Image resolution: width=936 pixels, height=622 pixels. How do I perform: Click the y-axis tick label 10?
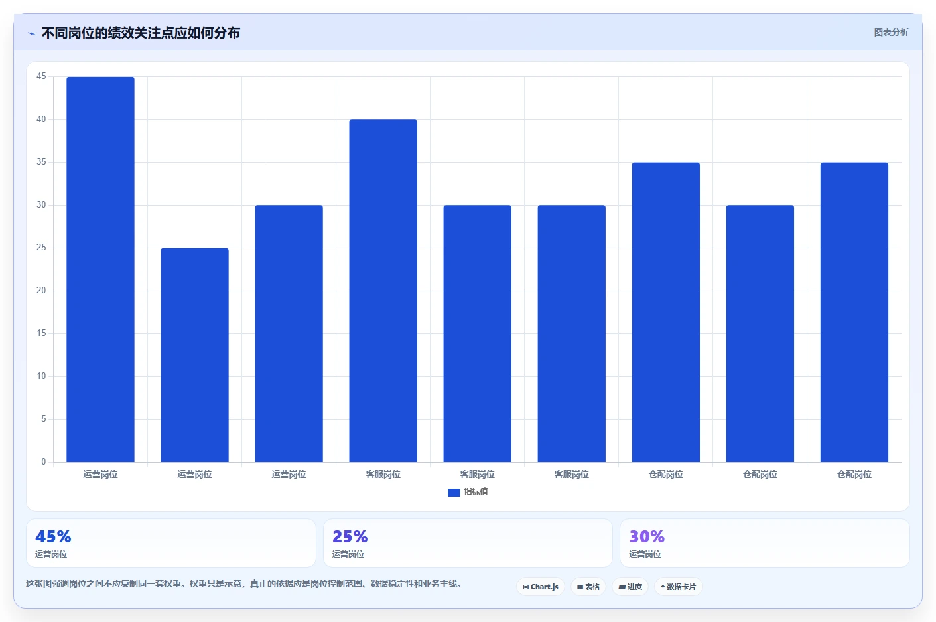[41, 376]
